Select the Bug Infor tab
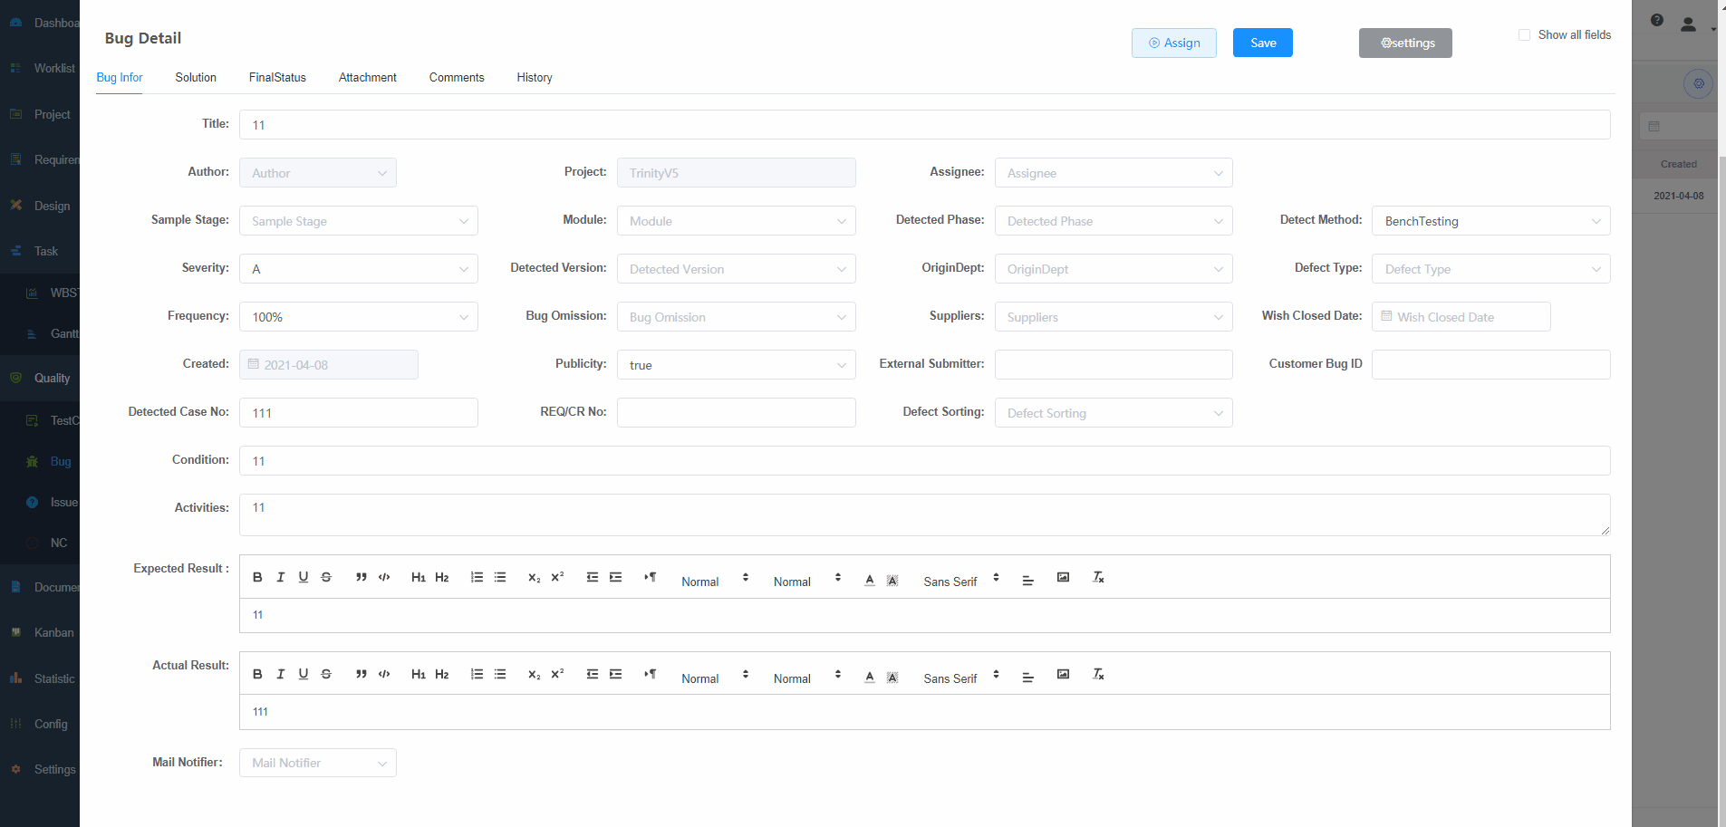The image size is (1726, 827). pos(120,77)
